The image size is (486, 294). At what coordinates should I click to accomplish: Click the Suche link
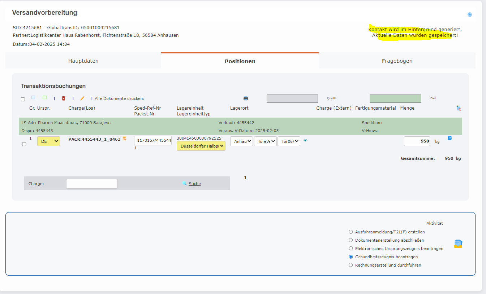194,184
